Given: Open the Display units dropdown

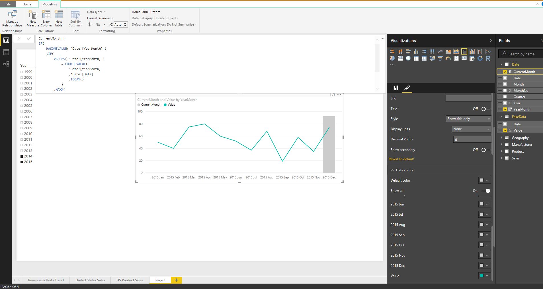Looking at the screenshot, I should tap(472, 129).
